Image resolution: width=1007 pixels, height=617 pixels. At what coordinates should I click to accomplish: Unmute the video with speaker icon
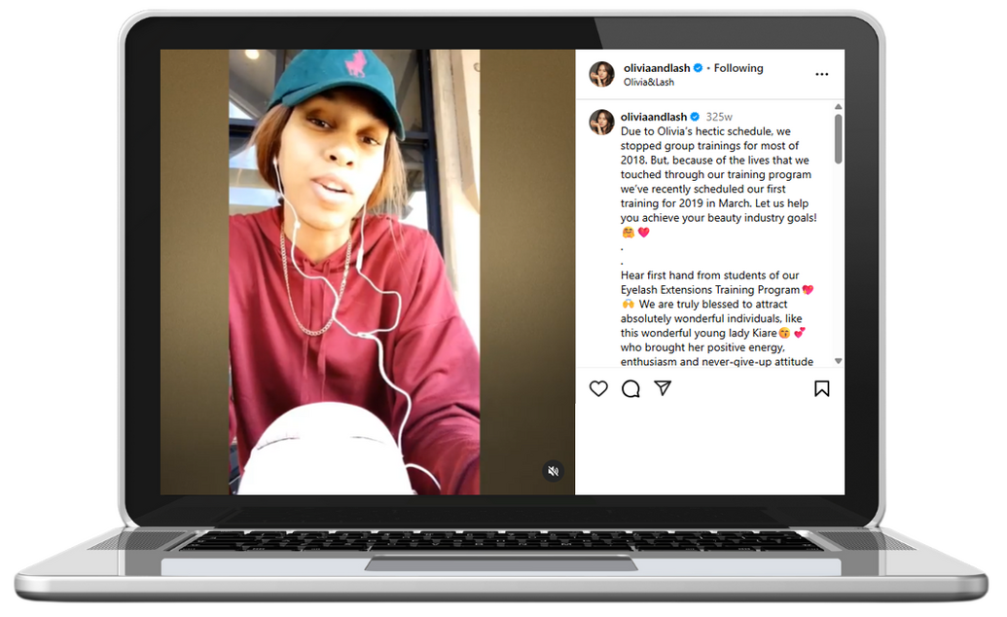click(553, 471)
